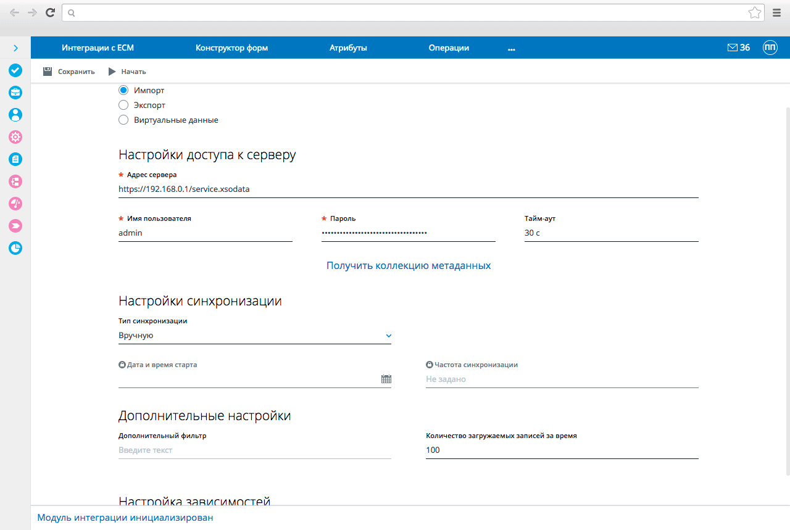Click the user profile sidebar icon
Screen dimensions: 790x530
[15, 114]
